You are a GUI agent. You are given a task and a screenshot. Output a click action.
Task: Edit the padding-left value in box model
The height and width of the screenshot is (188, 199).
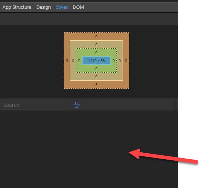tap(79, 61)
